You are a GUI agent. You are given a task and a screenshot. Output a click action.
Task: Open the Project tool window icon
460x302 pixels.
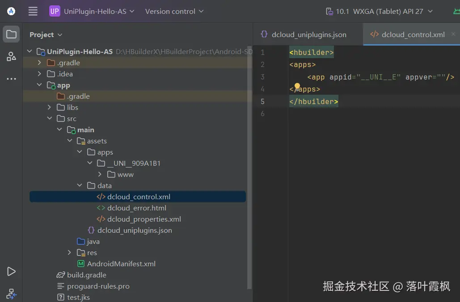click(11, 34)
